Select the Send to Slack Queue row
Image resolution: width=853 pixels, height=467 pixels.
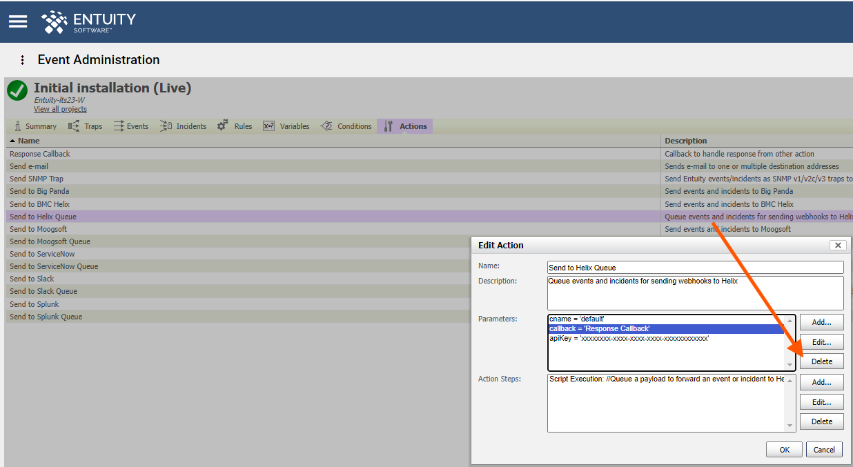(x=238, y=291)
